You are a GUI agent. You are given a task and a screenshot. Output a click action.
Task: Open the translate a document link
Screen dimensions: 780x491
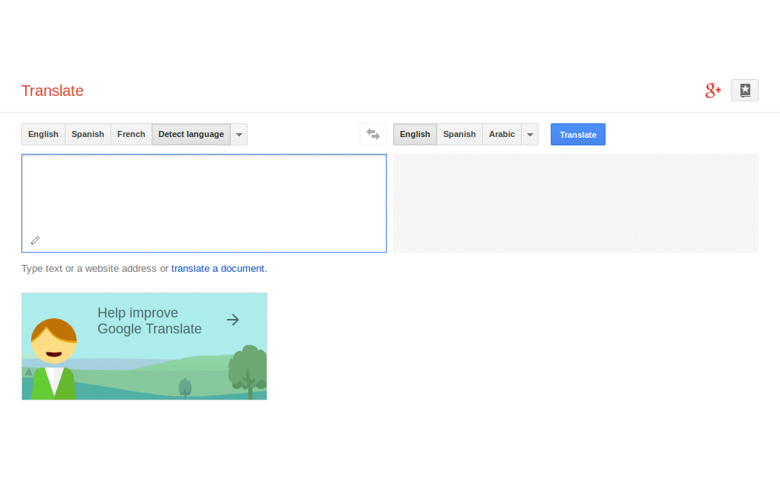pyautogui.click(x=218, y=269)
